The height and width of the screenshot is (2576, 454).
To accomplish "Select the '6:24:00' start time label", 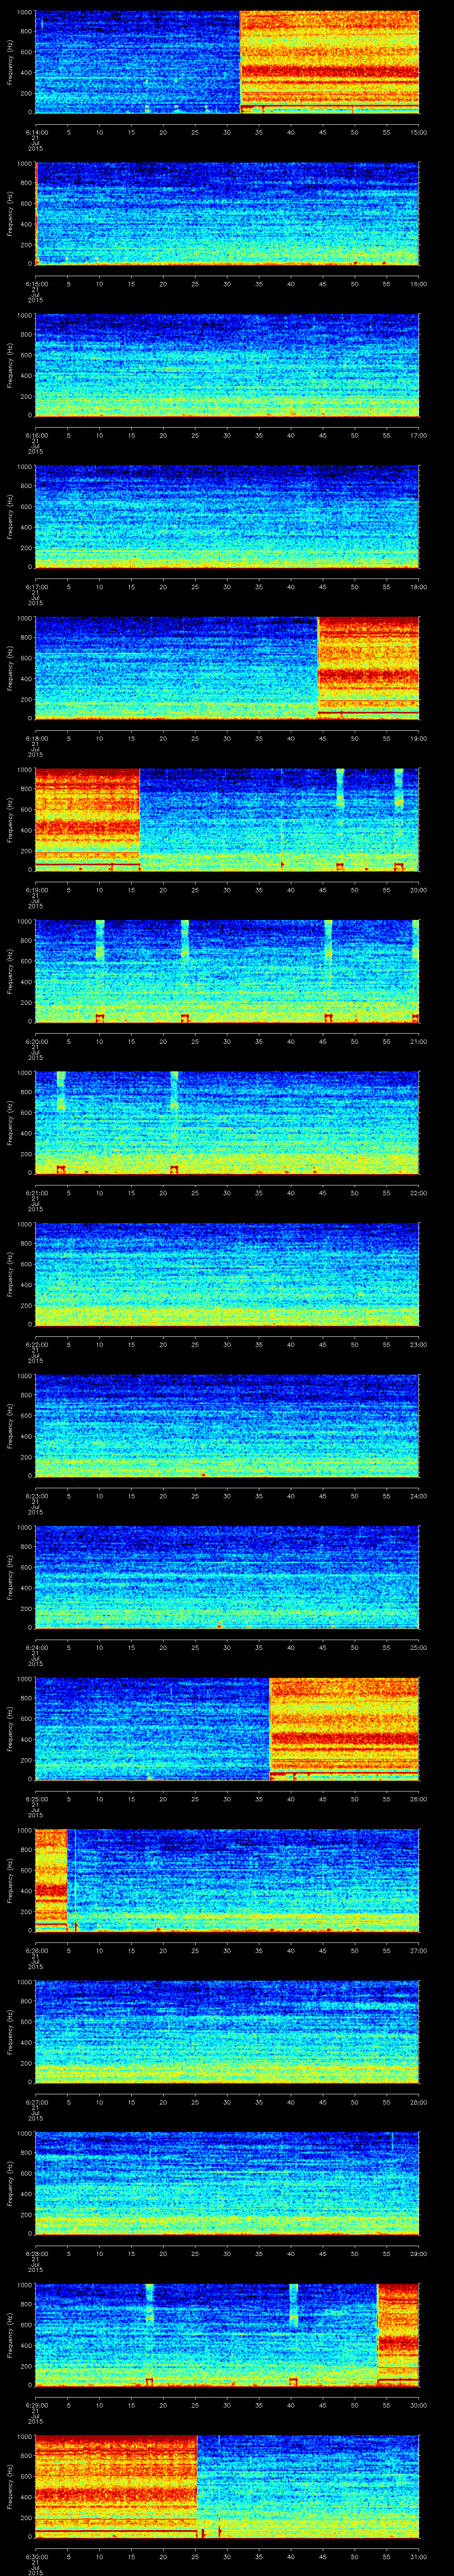I will click(36, 1647).
